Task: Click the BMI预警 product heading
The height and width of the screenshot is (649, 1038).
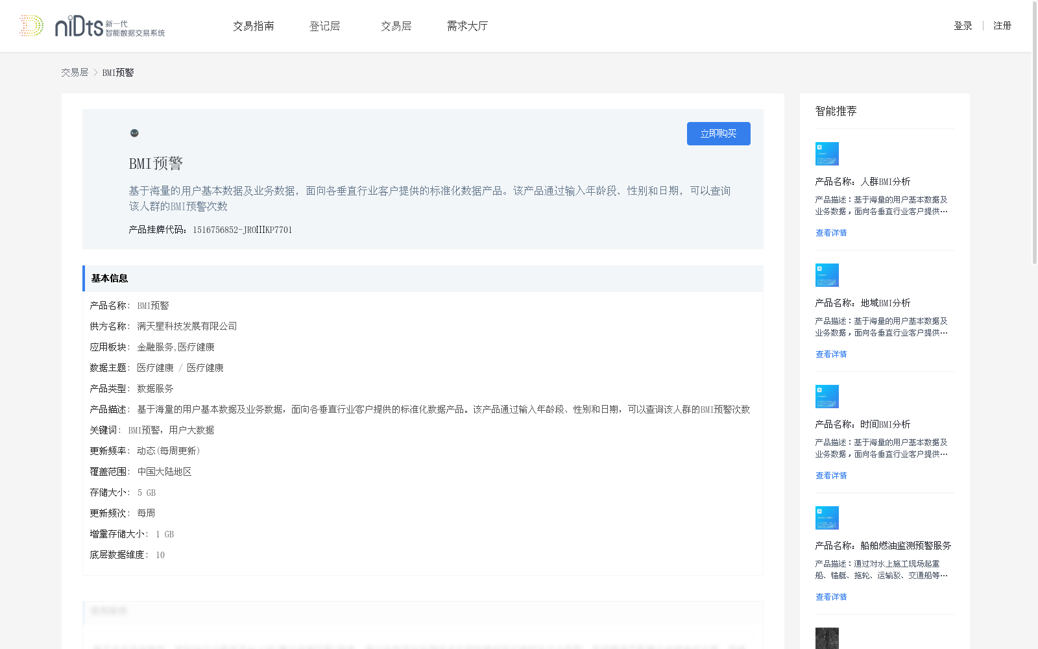Action: tap(156, 164)
